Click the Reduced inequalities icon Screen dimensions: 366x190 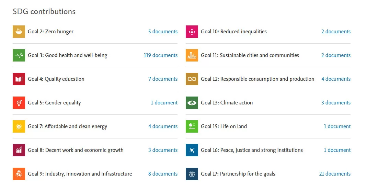pos(192,32)
